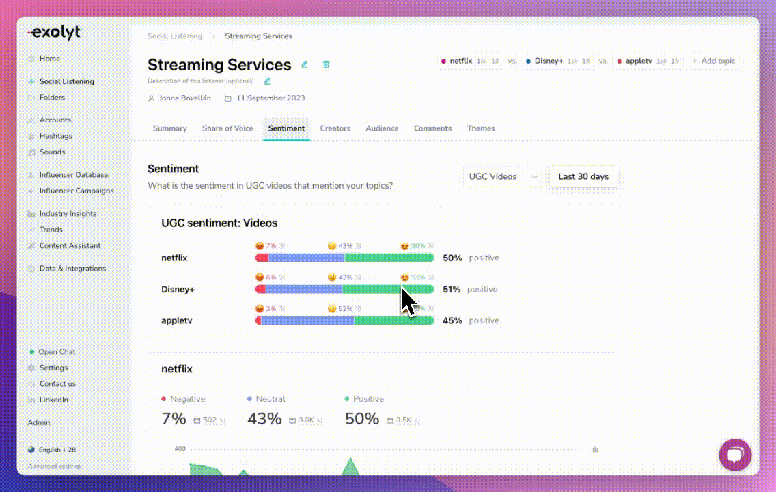Go to Accounts section
This screenshot has height=492, width=776.
(55, 120)
